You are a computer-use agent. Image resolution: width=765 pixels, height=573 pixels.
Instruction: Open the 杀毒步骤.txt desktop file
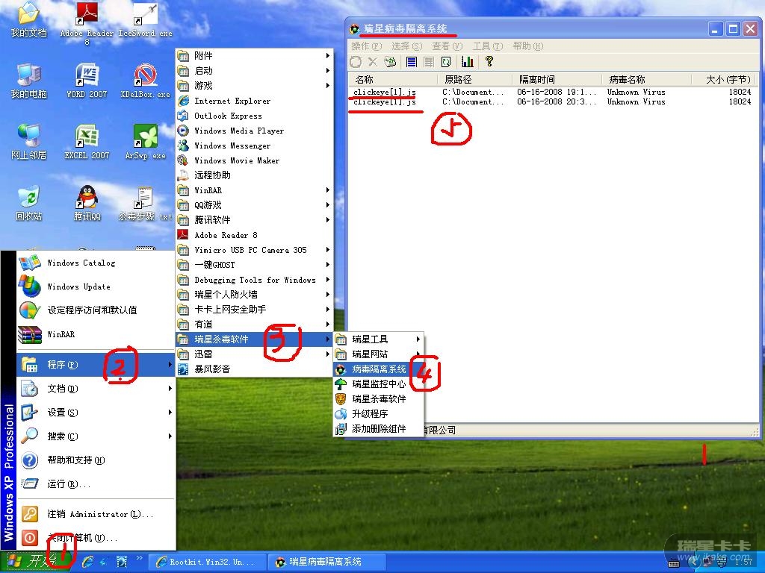tap(146, 203)
